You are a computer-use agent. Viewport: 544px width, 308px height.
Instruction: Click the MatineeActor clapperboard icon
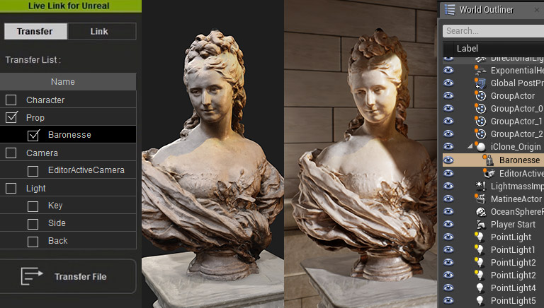480,199
